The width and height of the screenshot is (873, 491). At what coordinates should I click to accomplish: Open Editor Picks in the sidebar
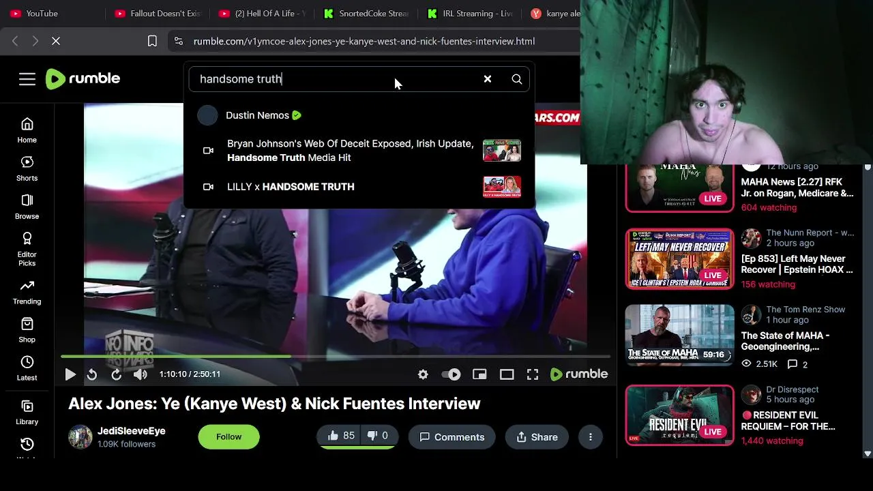27,249
